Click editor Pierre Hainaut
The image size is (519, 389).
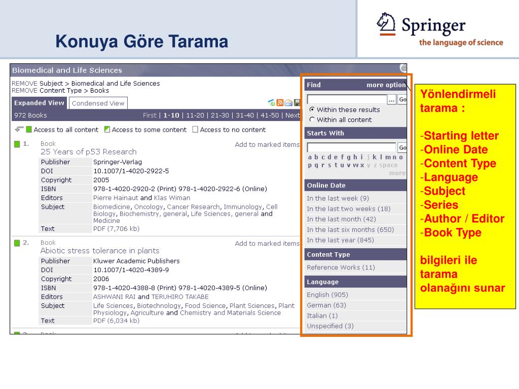click(x=116, y=198)
